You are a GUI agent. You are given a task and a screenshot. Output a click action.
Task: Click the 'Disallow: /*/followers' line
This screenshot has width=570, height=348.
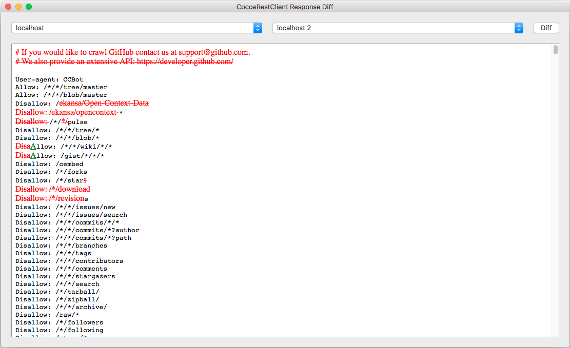(x=59, y=322)
